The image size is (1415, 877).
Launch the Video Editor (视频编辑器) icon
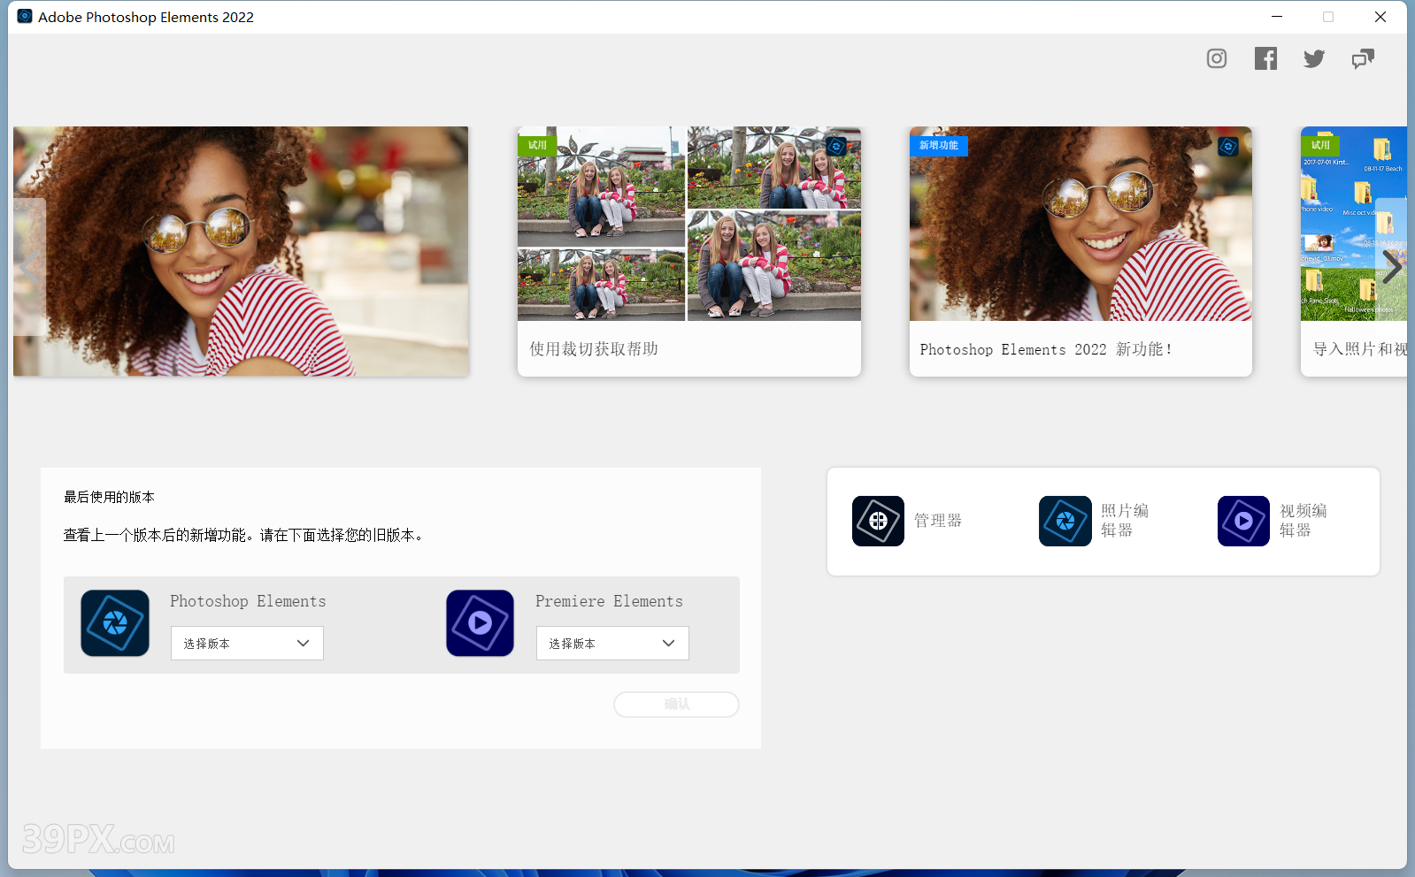pyautogui.click(x=1243, y=521)
